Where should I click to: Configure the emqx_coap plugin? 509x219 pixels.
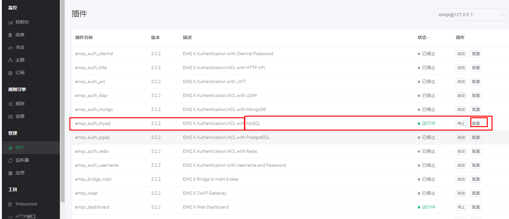[476, 193]
